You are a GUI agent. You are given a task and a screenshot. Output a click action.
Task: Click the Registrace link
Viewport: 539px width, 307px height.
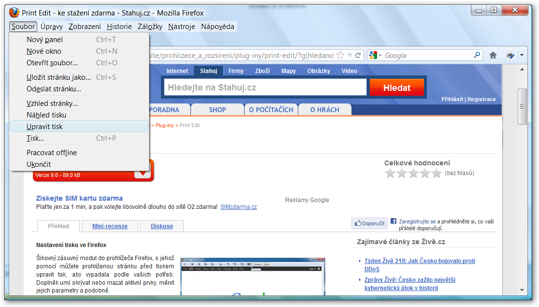tap(481, 99)
